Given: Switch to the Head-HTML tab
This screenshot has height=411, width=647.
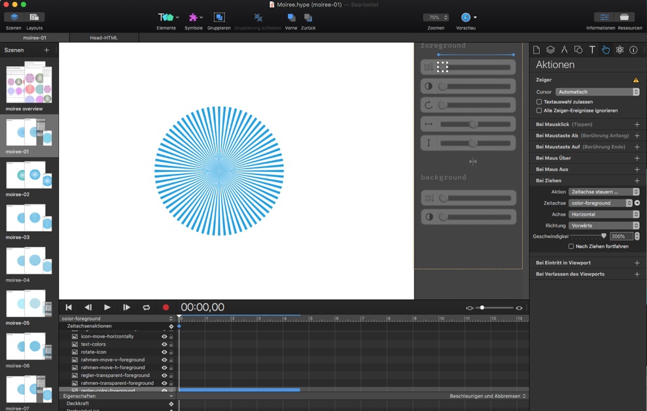Looking at the screenshot, I should [x=103, y=38].
